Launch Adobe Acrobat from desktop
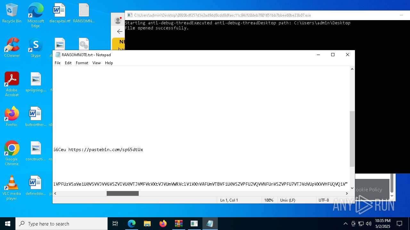Image resolution: width=410 pixels, height=230 pixels. tap(12, 84)
